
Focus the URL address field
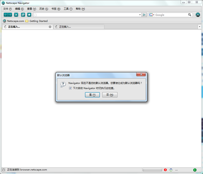point(88,15)
